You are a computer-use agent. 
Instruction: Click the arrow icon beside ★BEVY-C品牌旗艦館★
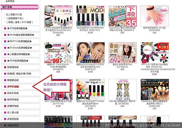[x=5, y=41]
